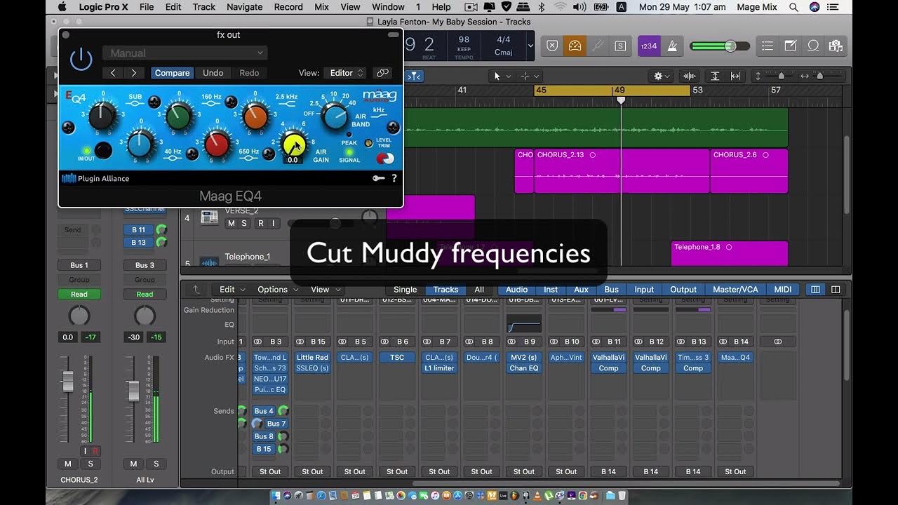Click the Maag EQ4 red-white logo icon

click(x=385, y=159)
